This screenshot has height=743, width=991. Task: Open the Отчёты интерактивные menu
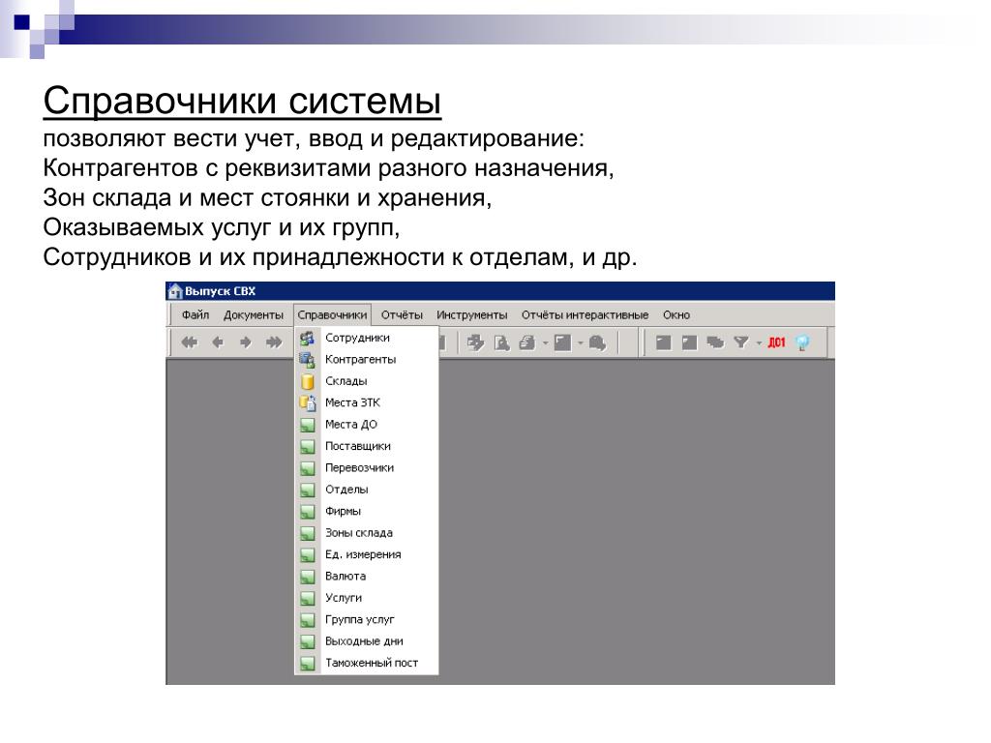point(586,314)
